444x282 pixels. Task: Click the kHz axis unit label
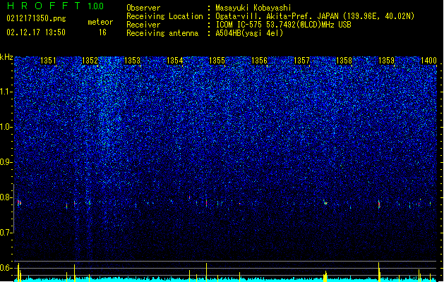coord(6,57)
